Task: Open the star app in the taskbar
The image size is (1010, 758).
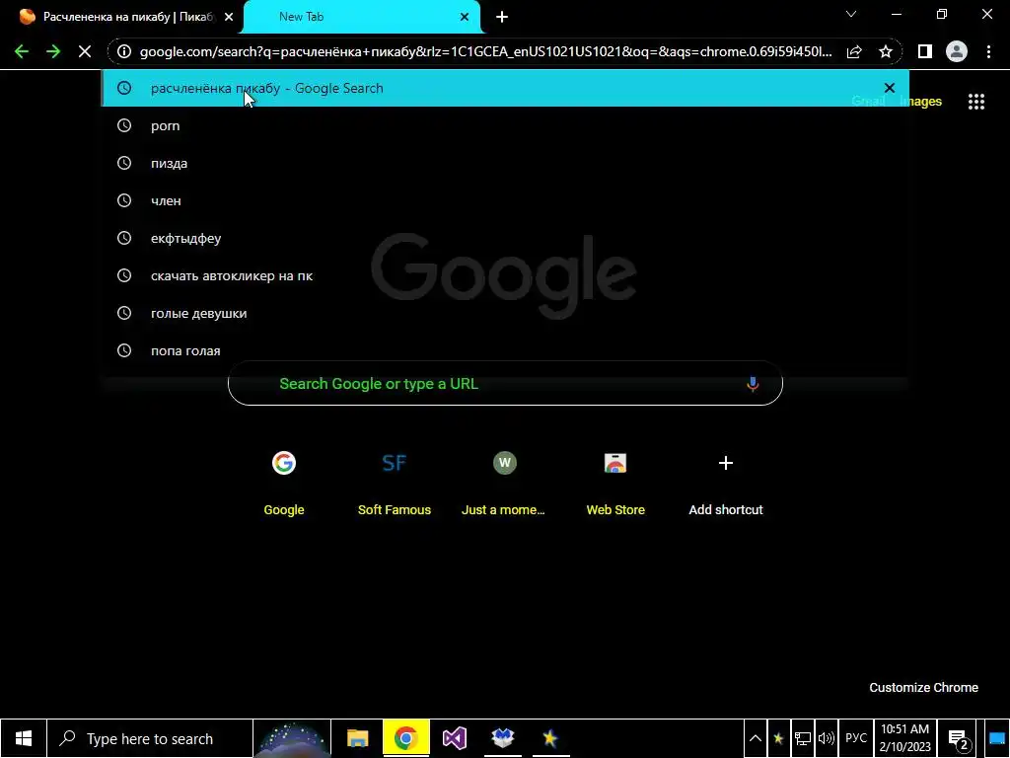Action: 550,738
